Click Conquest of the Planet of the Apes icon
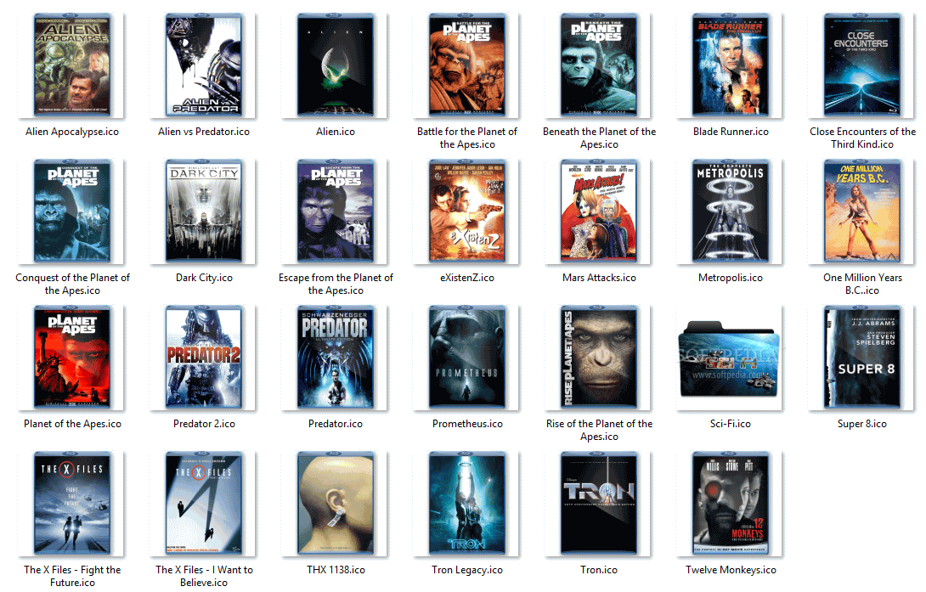The width and height of the screenshot is (926, 592). [72, 211]
